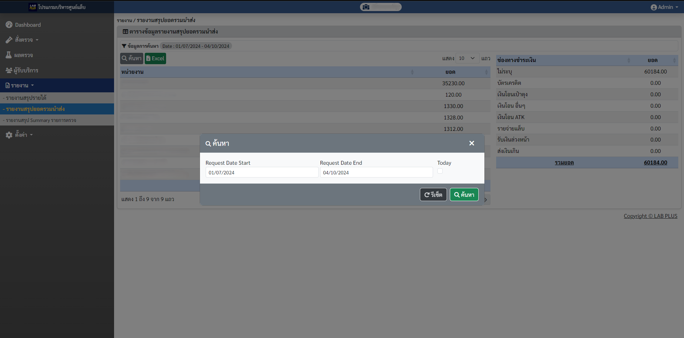This screenshot has width=684, height=338.
Task: Click the LAB PLUS logo in header
Action: pyautogui.click(x=33, y=7)
